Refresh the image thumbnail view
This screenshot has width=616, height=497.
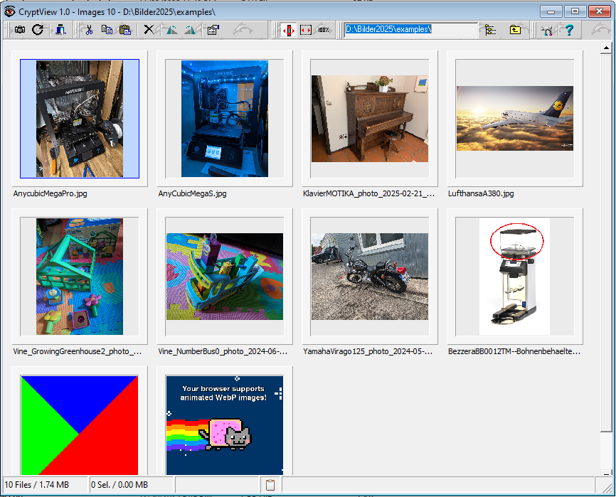pos(40,30)
